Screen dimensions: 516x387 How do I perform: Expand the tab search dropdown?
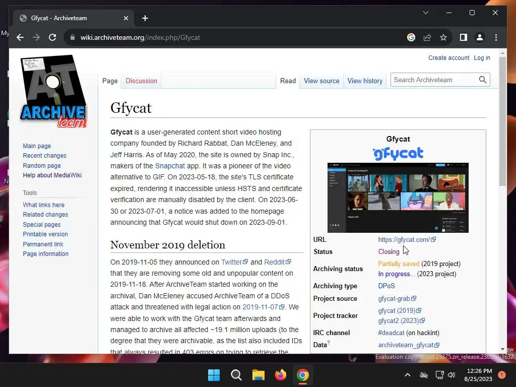(425, 13)
